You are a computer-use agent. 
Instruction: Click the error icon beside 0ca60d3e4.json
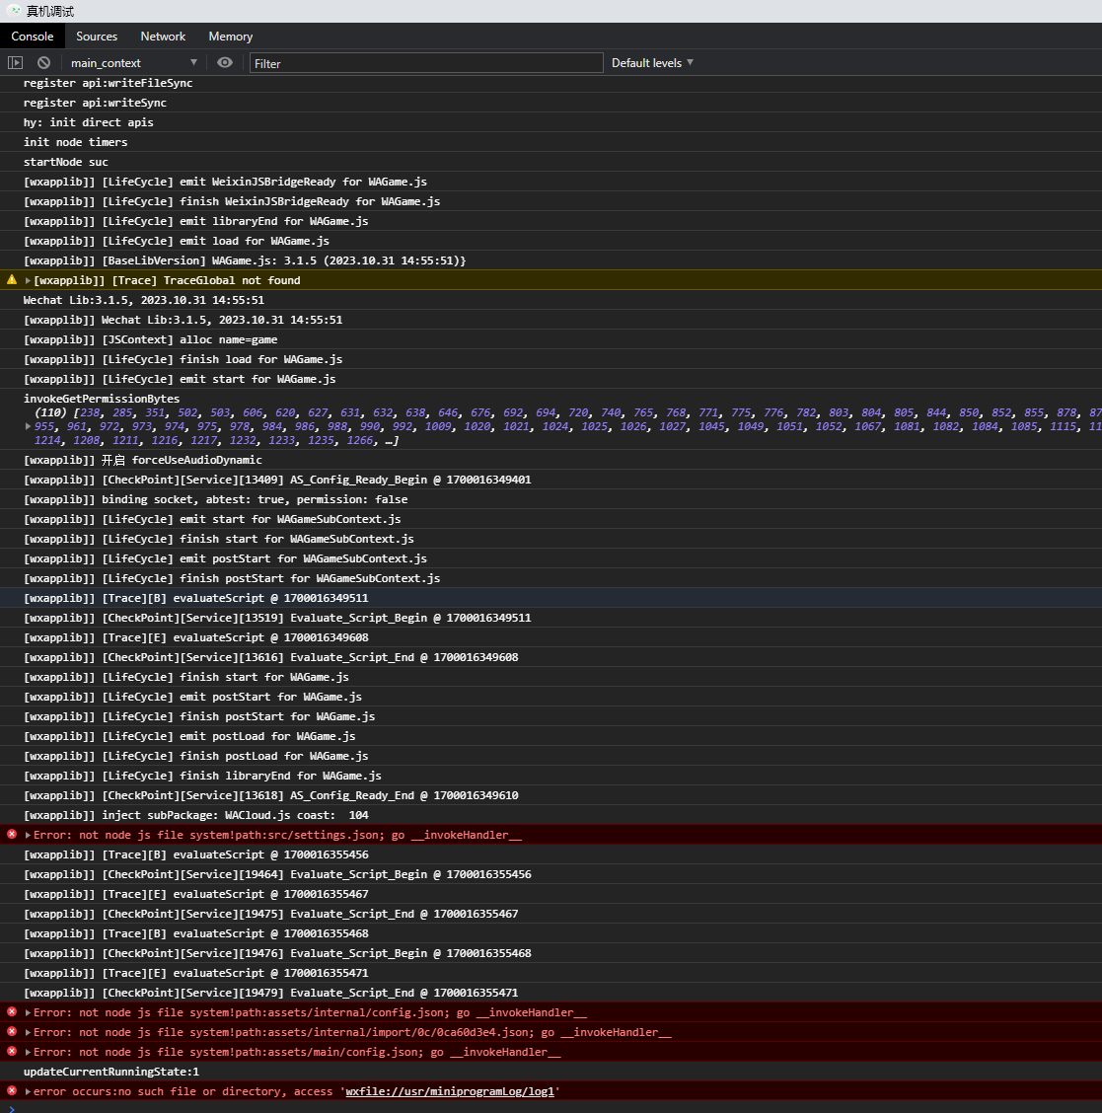pos(12,1032)
